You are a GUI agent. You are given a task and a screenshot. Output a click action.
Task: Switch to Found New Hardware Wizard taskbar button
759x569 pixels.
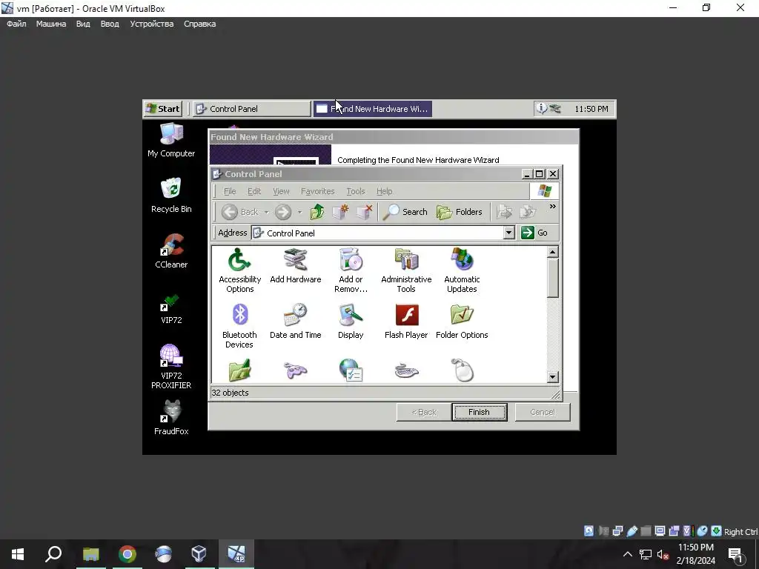pos(372,109)
